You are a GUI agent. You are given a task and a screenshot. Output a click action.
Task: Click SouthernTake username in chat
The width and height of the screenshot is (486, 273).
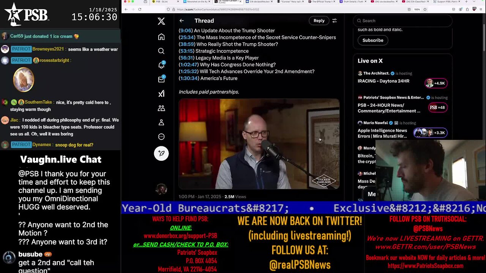[x=38, y=102]
